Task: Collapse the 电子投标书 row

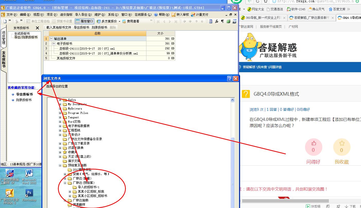Action: pyautogui.click(x=54, y=44)
